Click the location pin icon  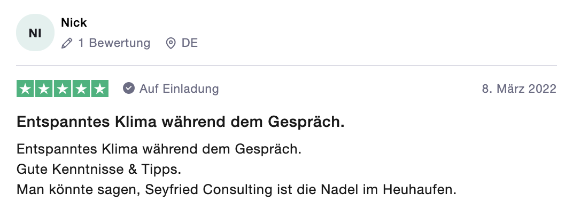[x=171, y=43]
